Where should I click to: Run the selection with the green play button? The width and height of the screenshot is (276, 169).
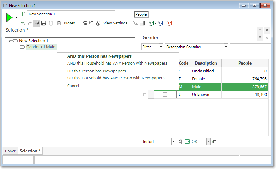(9, 18)
